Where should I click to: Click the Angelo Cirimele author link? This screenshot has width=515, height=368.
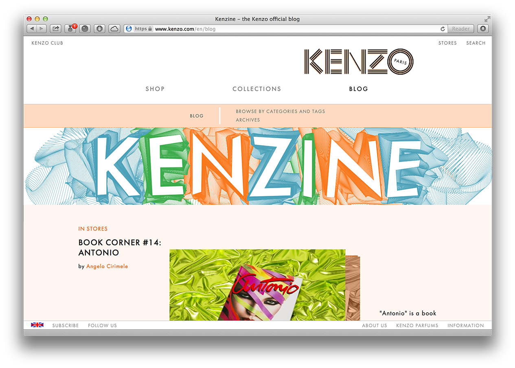click(x=107, y=266)
